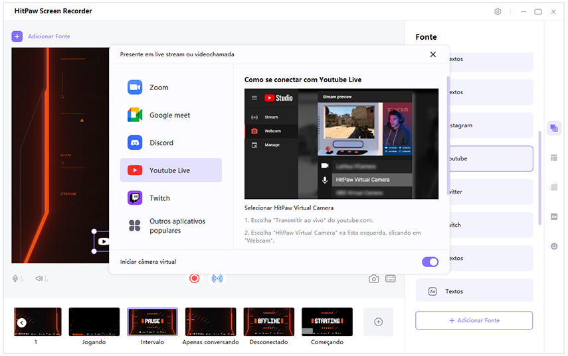Select Zoom in the app list
The height and width of the screenshot is (356, 568).
[171, 88]
